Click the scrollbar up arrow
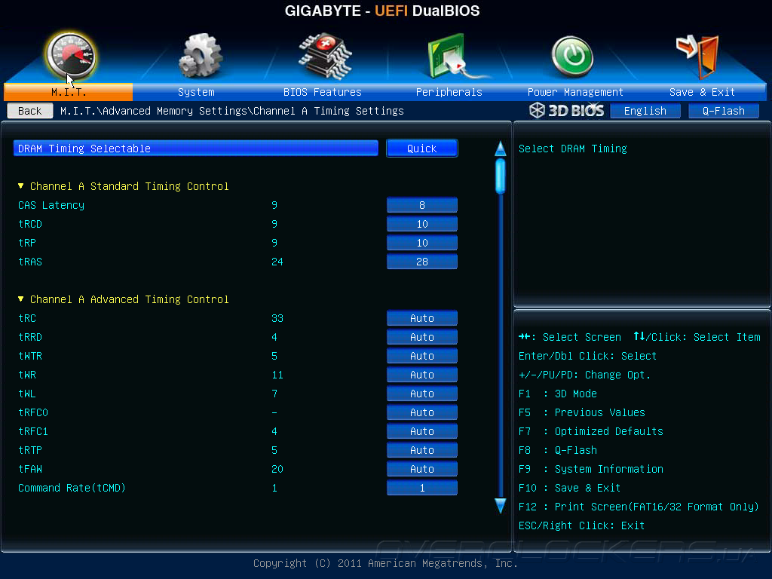The height and width of the screenshot is (579, 772). pyautogui.click(x=501, y=149)
